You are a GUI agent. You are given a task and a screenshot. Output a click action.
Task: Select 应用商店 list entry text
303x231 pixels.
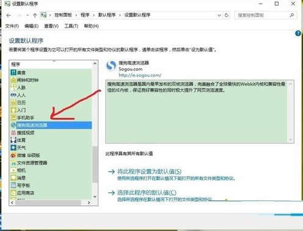pos(26,193)
